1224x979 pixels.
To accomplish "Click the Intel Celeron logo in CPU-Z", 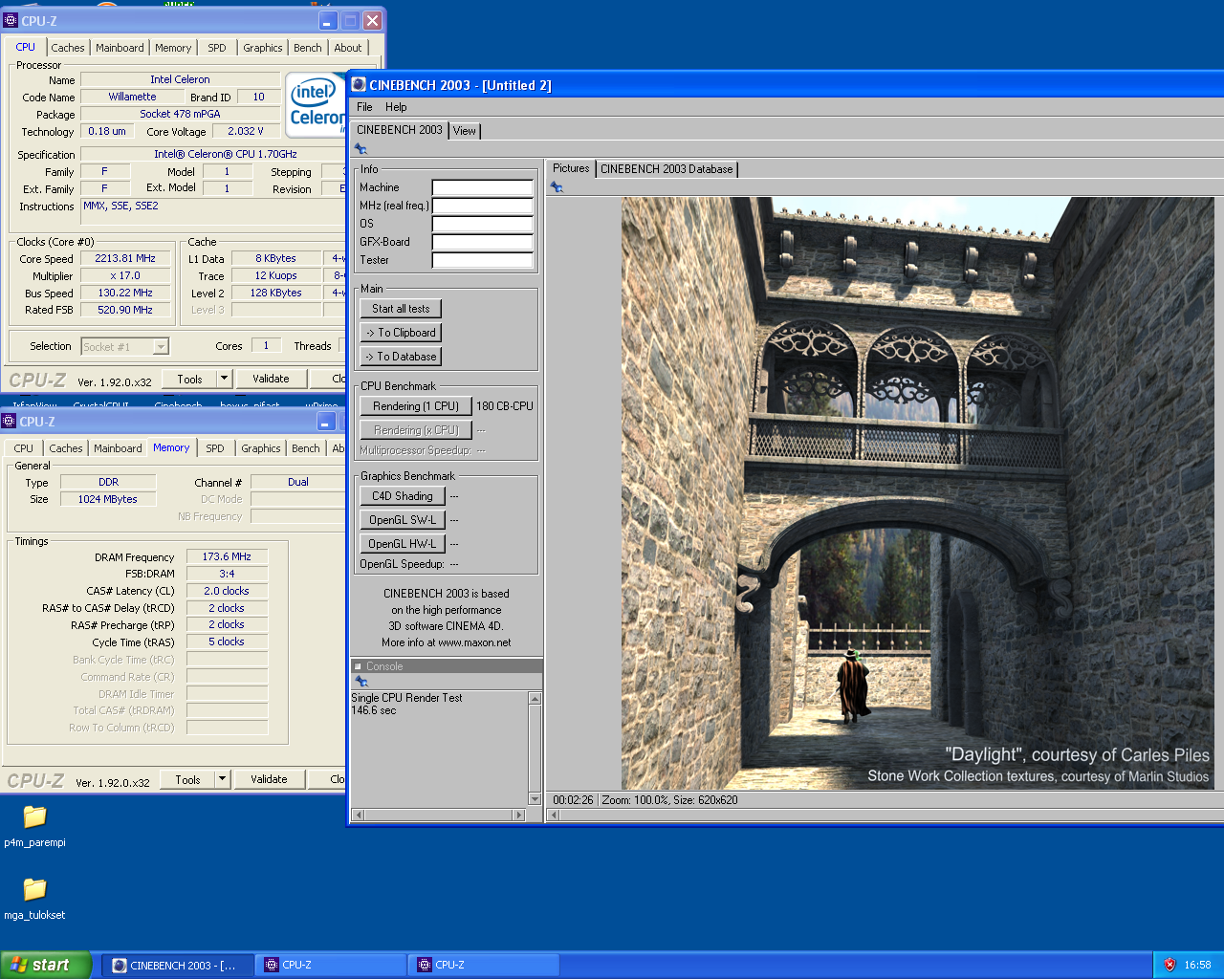I will (x=317, y=104).
